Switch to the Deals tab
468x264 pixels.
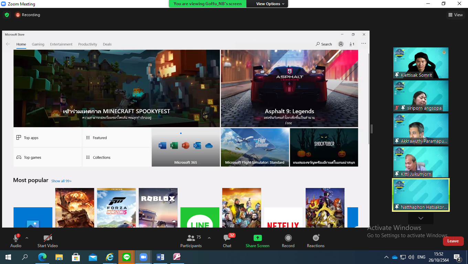tap(107, 44)
